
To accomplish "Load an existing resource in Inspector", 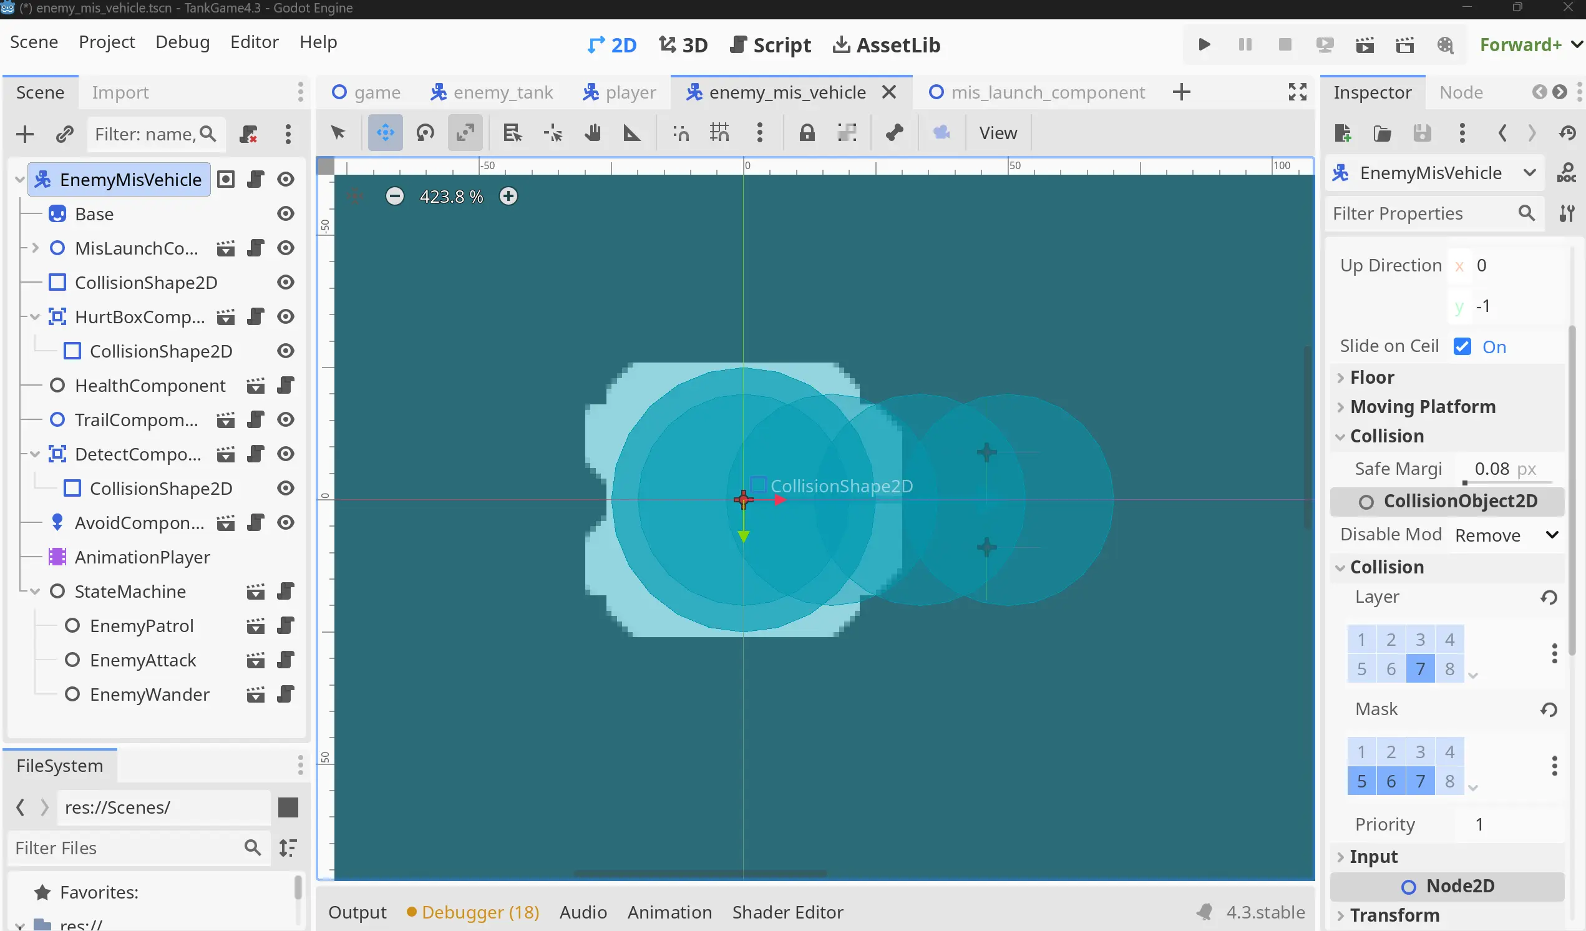I will click(1382, 133).
